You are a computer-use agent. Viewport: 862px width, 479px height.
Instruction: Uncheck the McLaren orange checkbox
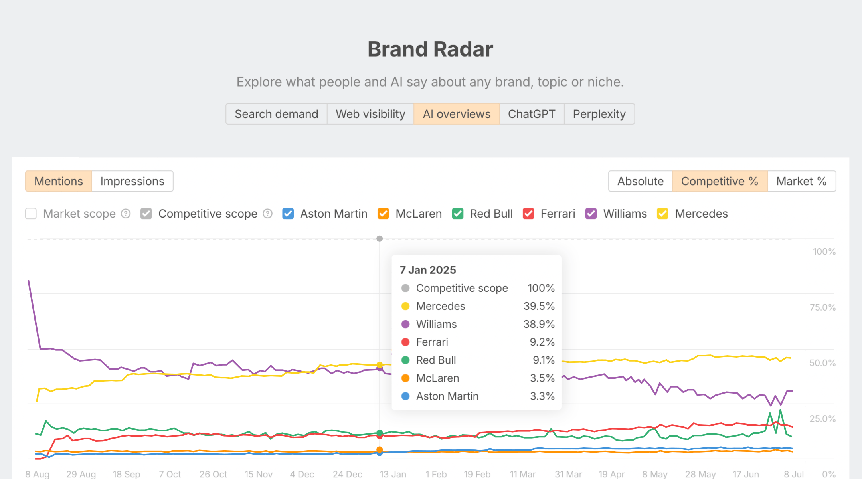point(383,214)
